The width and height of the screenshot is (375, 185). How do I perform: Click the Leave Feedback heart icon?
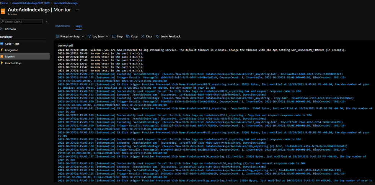(x=157, y=36)
